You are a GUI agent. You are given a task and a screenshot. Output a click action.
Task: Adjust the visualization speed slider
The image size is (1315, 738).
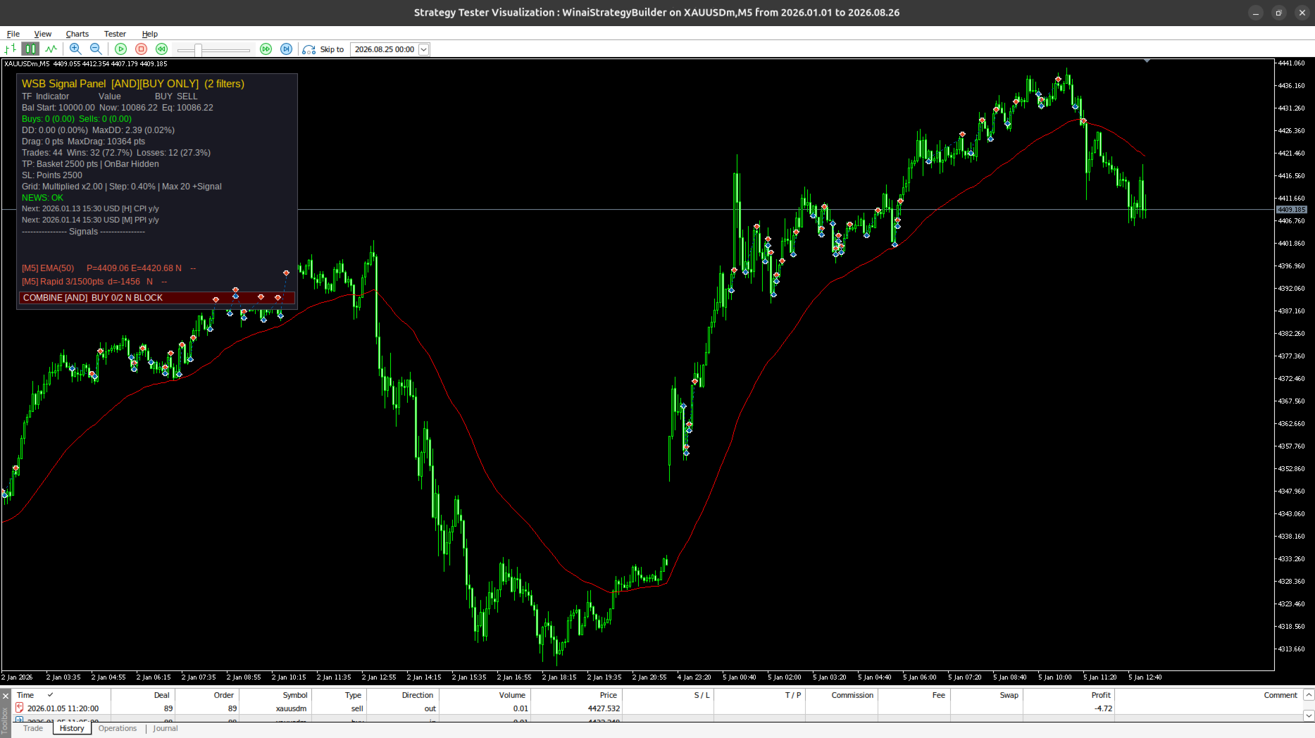pos(199,49)
